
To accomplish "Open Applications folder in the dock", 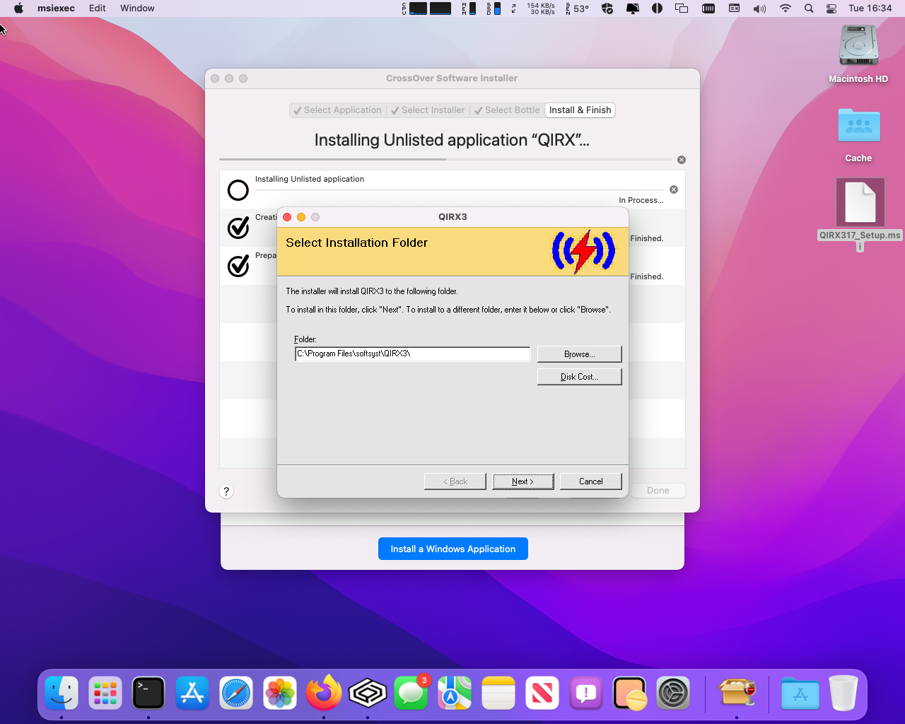I will [800, 693].
